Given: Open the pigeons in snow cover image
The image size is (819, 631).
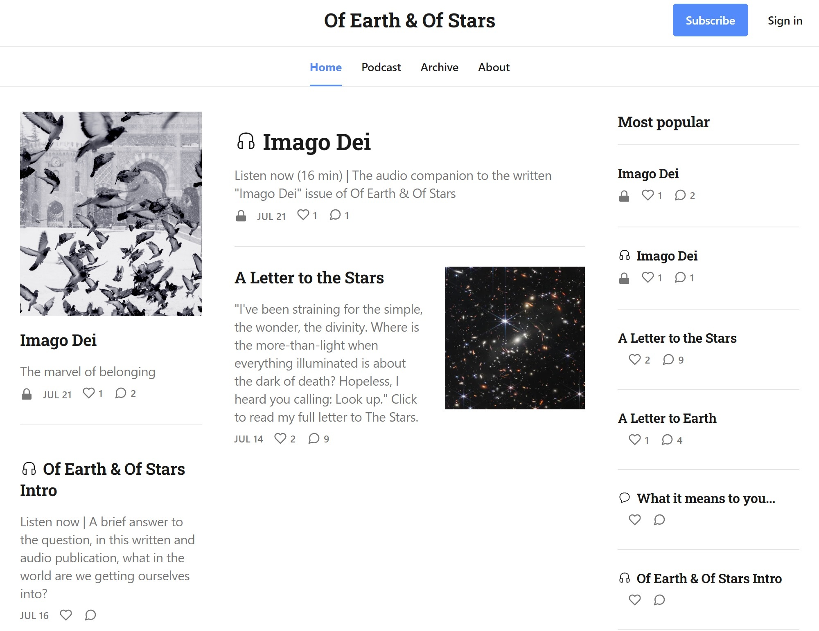Looking at the screenshot, I should [111, 213].
